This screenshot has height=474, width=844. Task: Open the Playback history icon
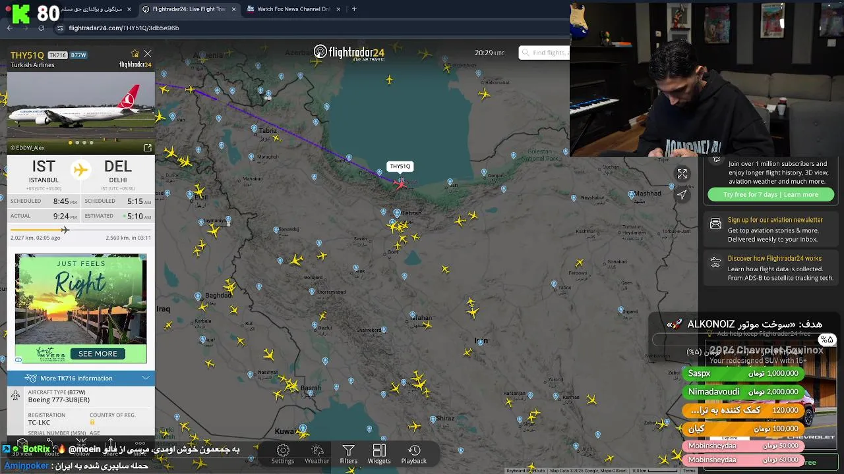[x=414, y=450]
